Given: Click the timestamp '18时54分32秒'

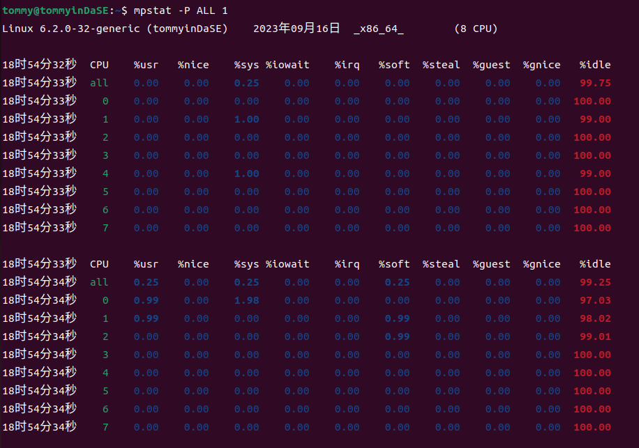Looking at the screenshot, I should 40,65.
